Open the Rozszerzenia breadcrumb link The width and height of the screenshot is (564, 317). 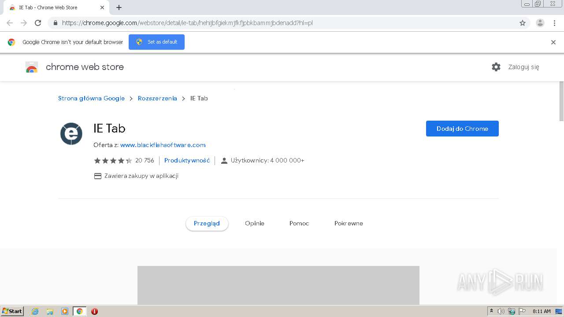click(157, 98)
